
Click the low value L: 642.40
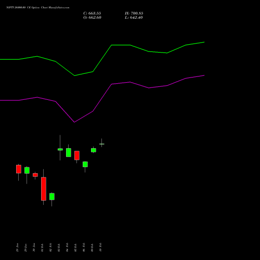134,18
